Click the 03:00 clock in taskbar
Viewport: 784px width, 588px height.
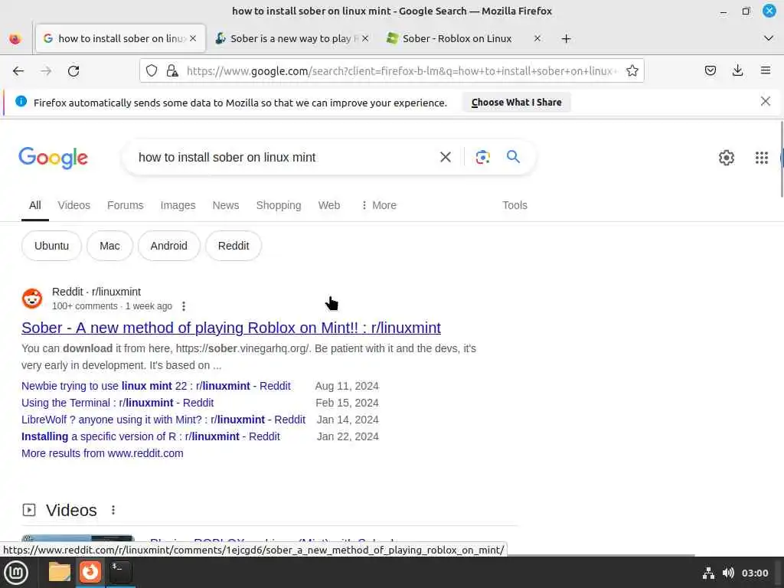(754, 573)
